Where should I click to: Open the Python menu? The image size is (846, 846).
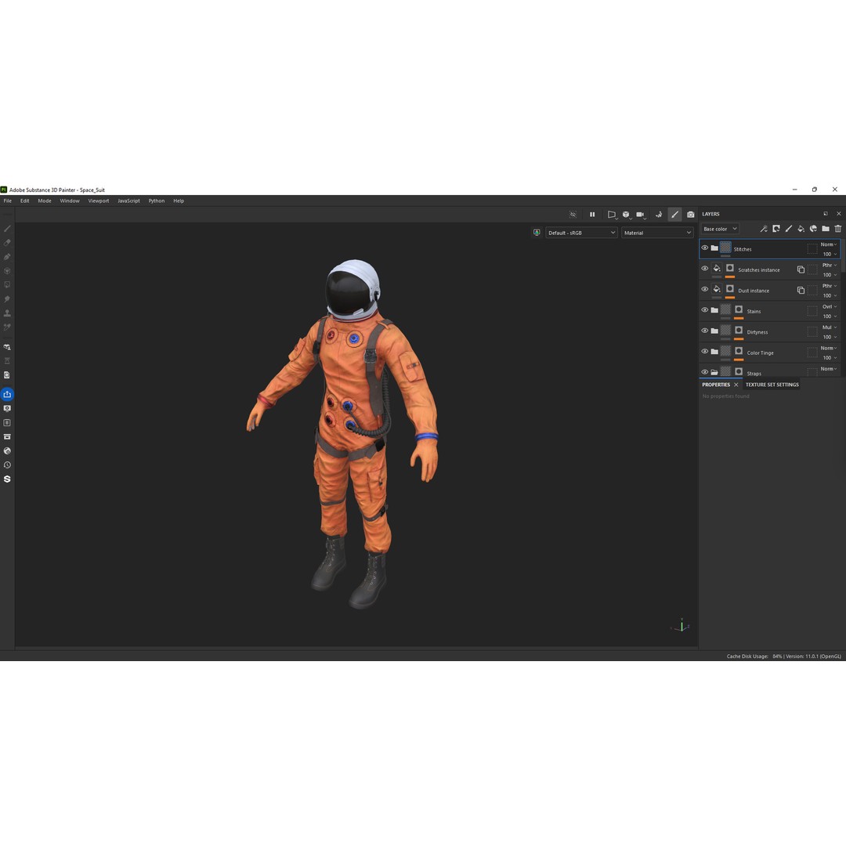(157, 201)
